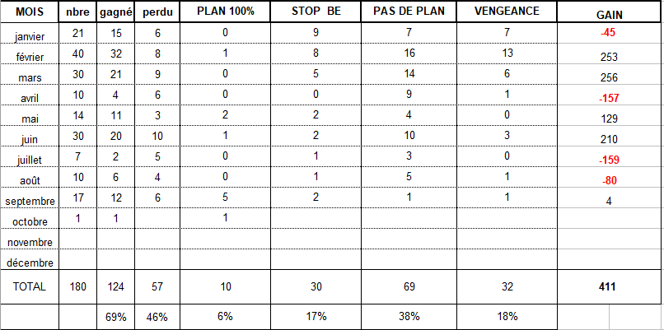Select the septembre month cell
This screenshot has height=330, width=664.
point(29,202)
